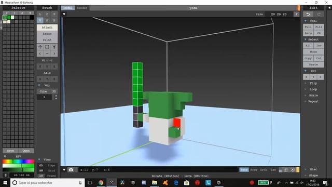332x187 pixels.
Task: Switch to the Model tab
Action: click(68, 8)
